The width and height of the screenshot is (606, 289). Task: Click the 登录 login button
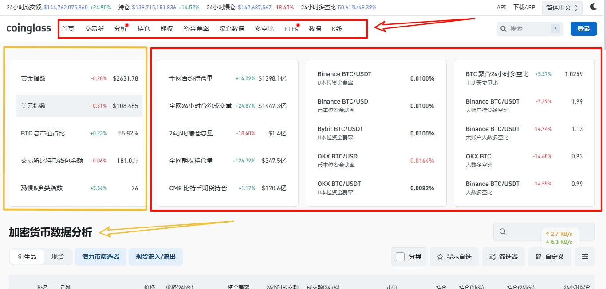point(583,28)
